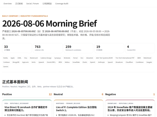Click the Positive column header
Viewport: 157px width, 117px height.
pos(7,94)
